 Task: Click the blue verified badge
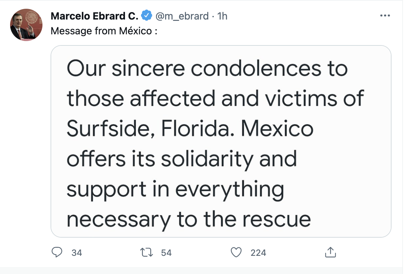pos(146,15)
